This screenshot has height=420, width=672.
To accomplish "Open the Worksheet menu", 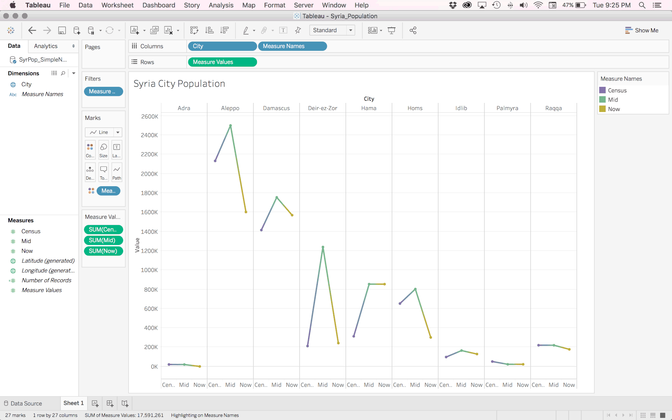I will click(117, 5).
